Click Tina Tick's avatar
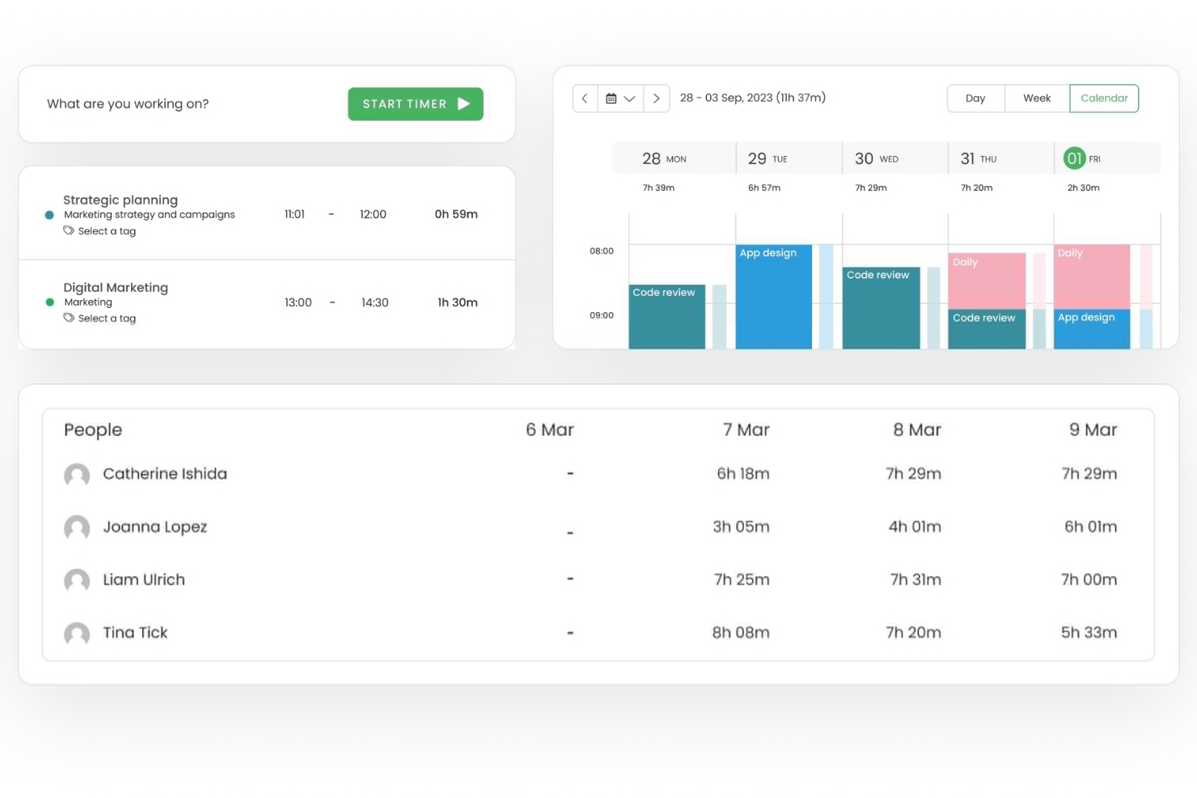 click(x=77, y=635)
